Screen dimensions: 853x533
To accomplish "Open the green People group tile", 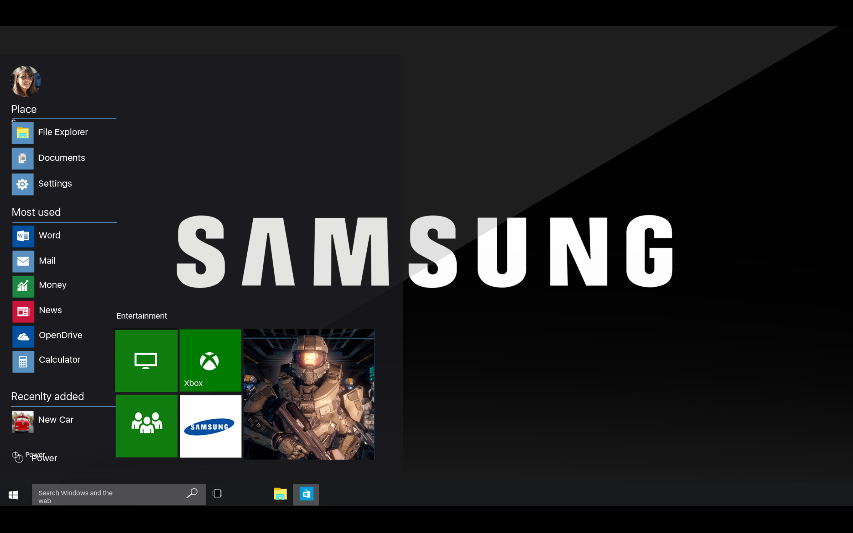I will (147, 426).
